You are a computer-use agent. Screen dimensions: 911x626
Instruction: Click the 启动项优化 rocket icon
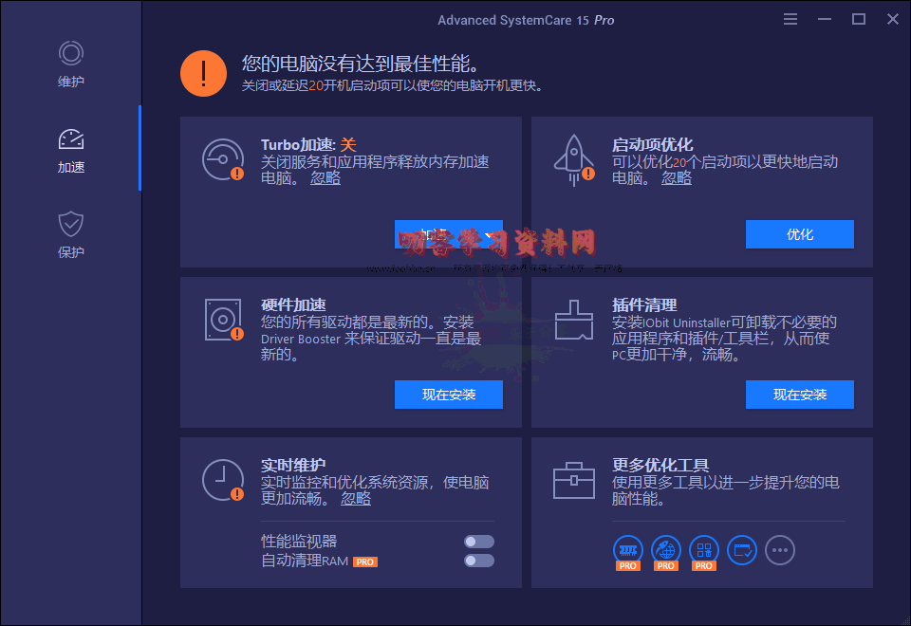click(x=573, y=158)
